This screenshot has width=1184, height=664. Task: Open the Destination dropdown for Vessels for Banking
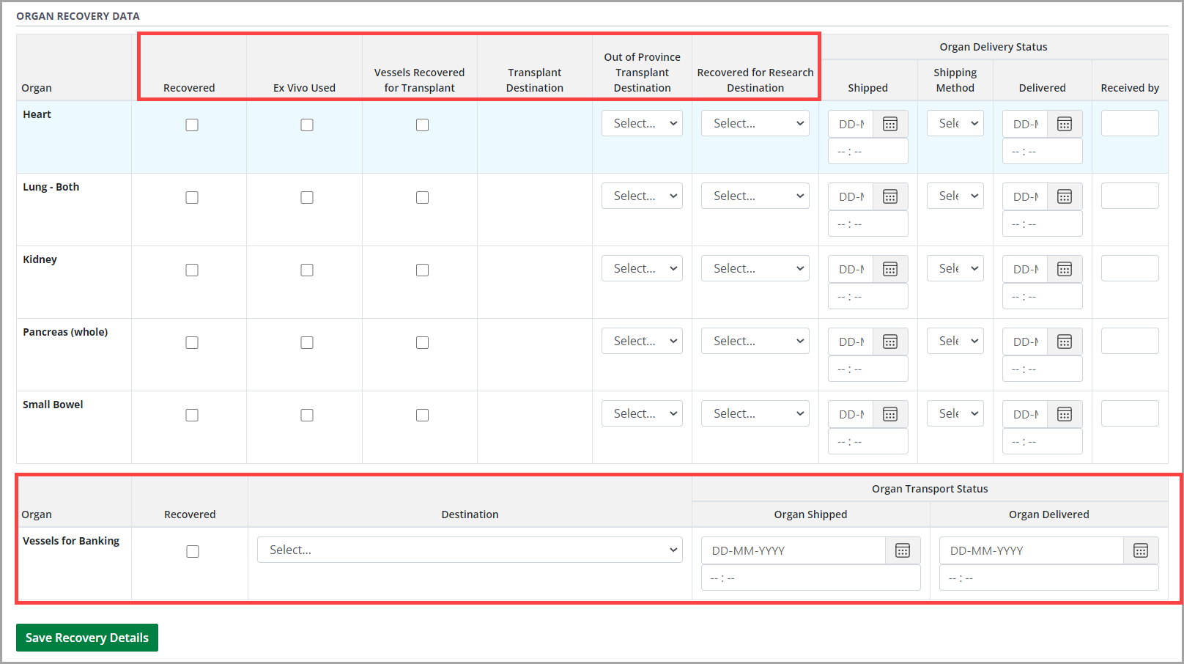[x=470, y=550]
